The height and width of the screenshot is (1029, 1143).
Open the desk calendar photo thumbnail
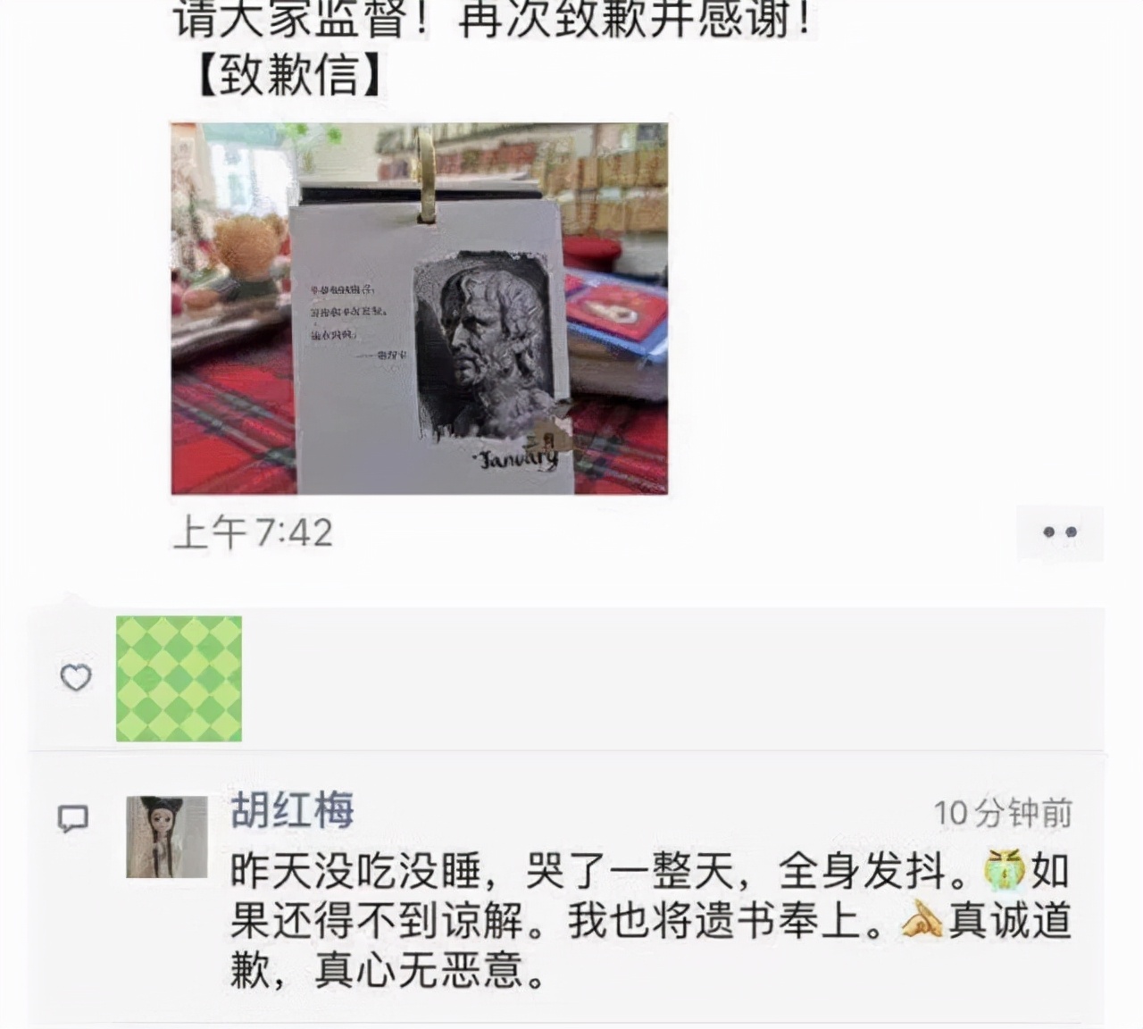click(420, 308)
